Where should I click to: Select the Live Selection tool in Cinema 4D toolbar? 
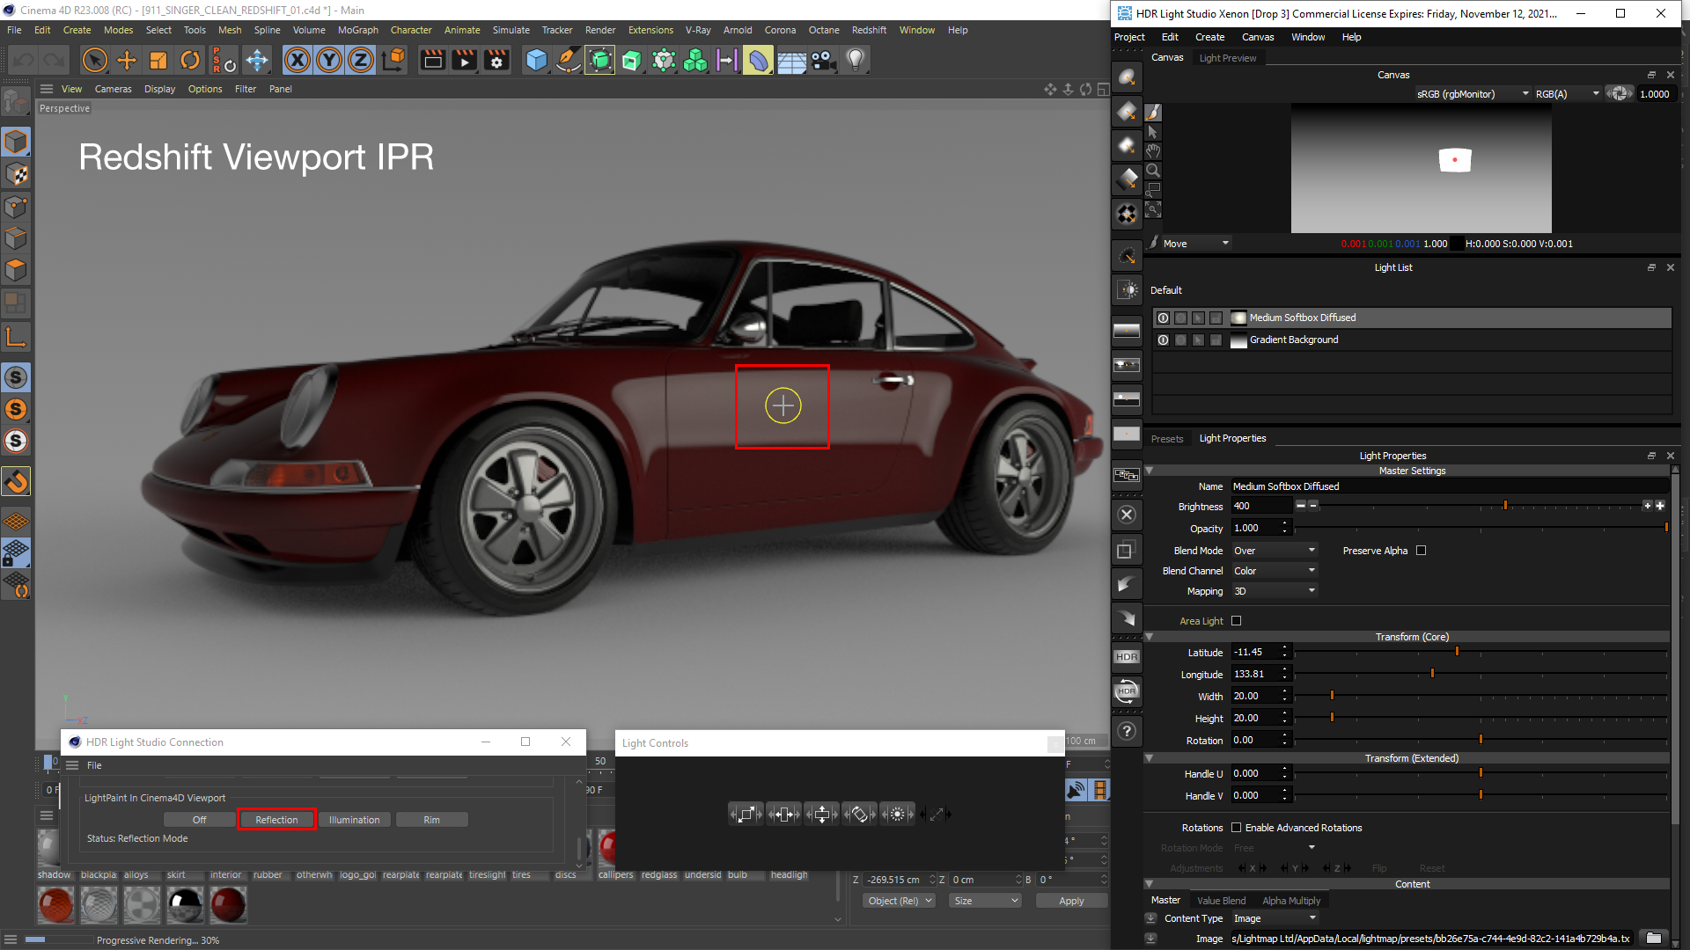tap(94, 60)
